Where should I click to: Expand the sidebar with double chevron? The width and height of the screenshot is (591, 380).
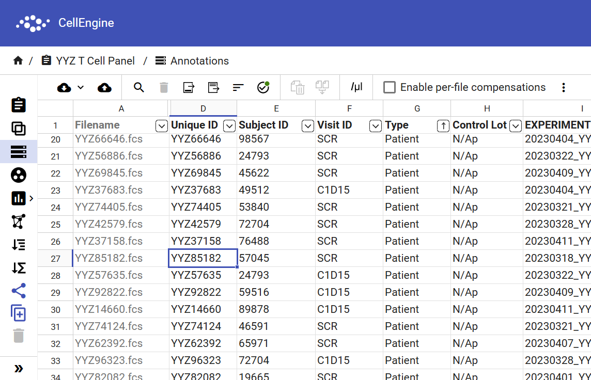(19, 368)
